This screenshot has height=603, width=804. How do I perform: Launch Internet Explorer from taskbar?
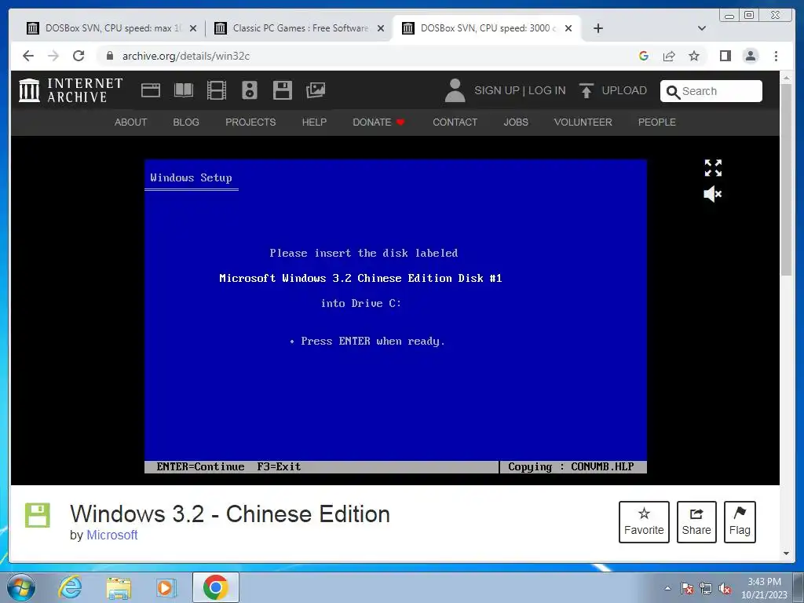tap(70, 587)
